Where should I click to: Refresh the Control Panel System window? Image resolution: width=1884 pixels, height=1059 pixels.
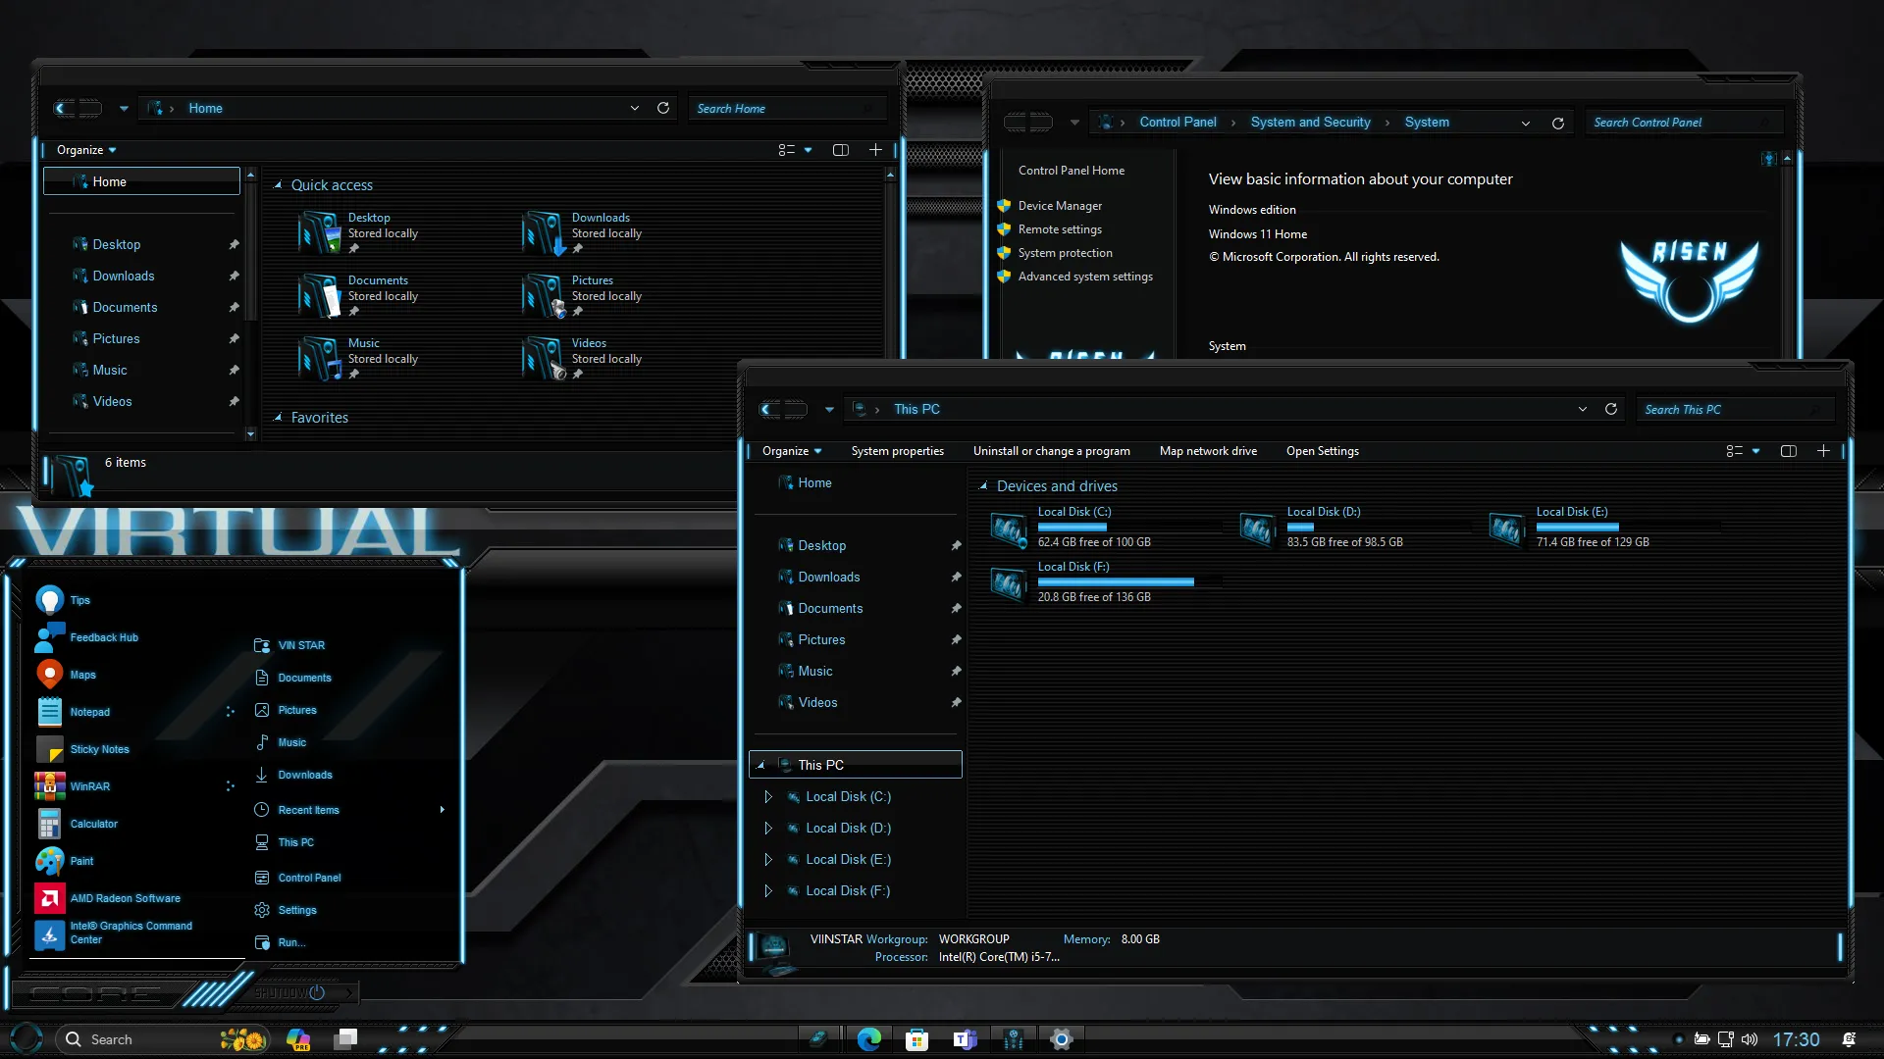click(x=1557, y=124)
